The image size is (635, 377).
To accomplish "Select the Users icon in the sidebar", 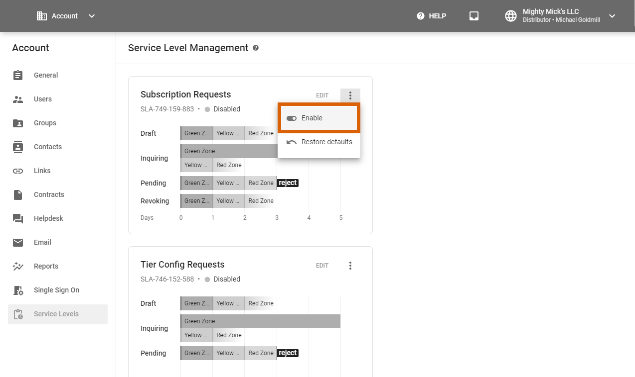I will coord(18,99).
